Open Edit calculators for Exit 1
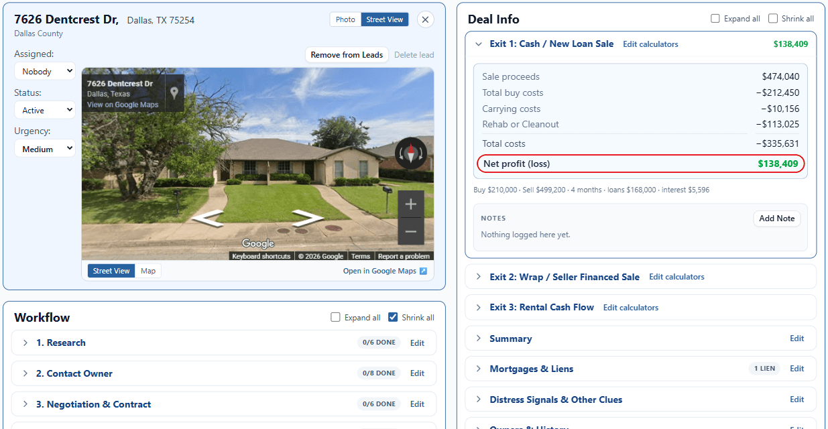This screenshot has height=429, width=828. [x=650, y=44]
